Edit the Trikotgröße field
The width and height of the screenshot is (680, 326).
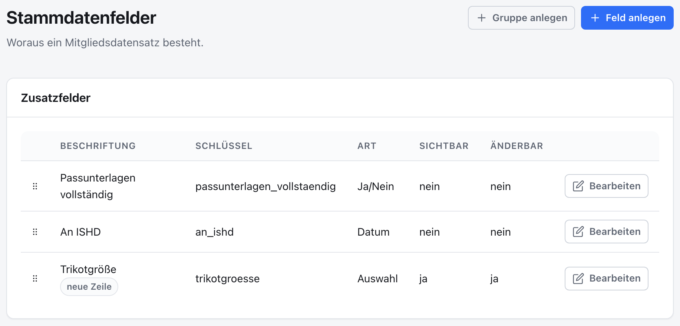[x=606, y=279]
